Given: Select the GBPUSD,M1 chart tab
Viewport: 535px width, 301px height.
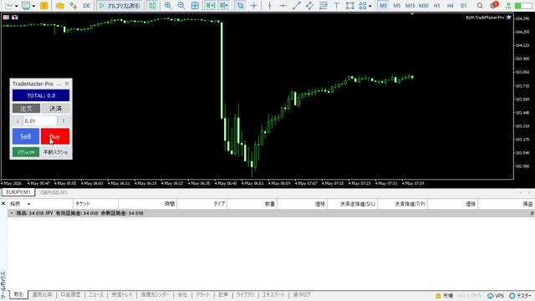Looking at the screenshot, I should tap(53, 192).
